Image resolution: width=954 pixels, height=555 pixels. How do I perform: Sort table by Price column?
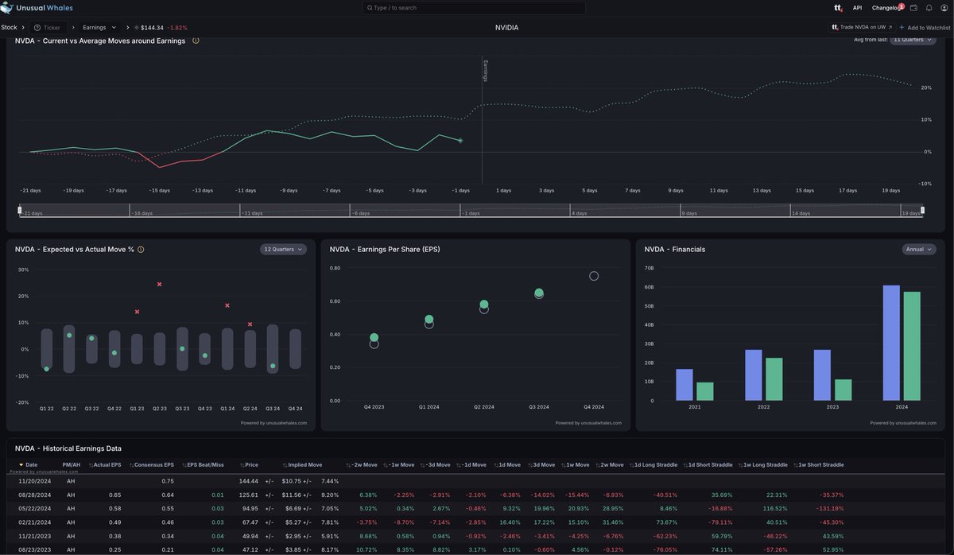point(249,464)
